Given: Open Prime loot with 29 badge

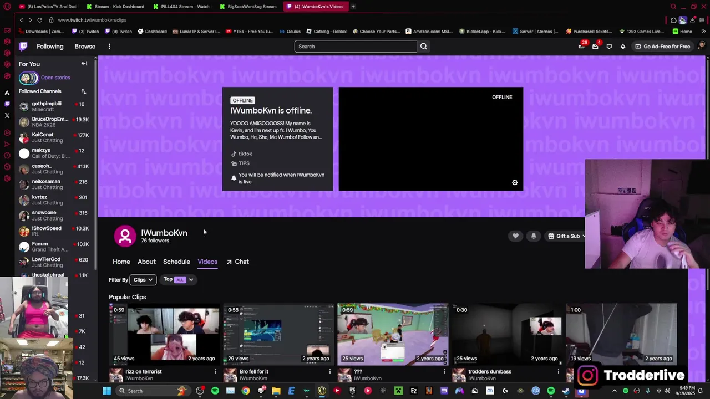Looking at the screenshot, I should point(581,47).
